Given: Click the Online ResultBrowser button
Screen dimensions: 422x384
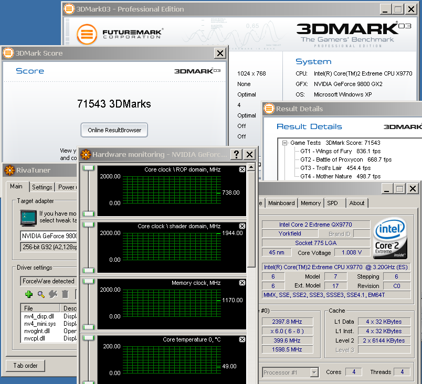Looking at the screenshot, I should point(114,130).
